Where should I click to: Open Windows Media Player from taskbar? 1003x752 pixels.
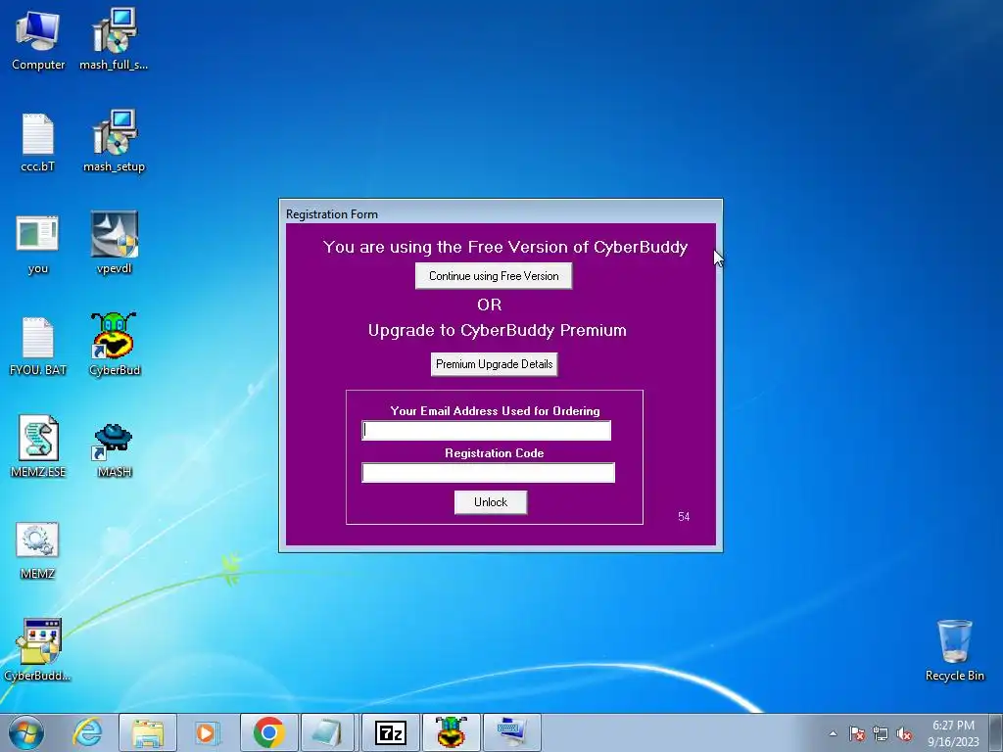pos(207,732)
